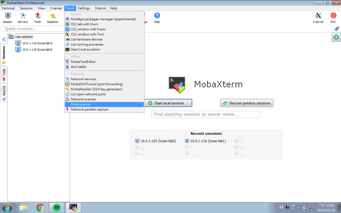The image size is (341, 213).
Task: Choose MobApt packages manager (experimental)
Action: tap(104, 19)
